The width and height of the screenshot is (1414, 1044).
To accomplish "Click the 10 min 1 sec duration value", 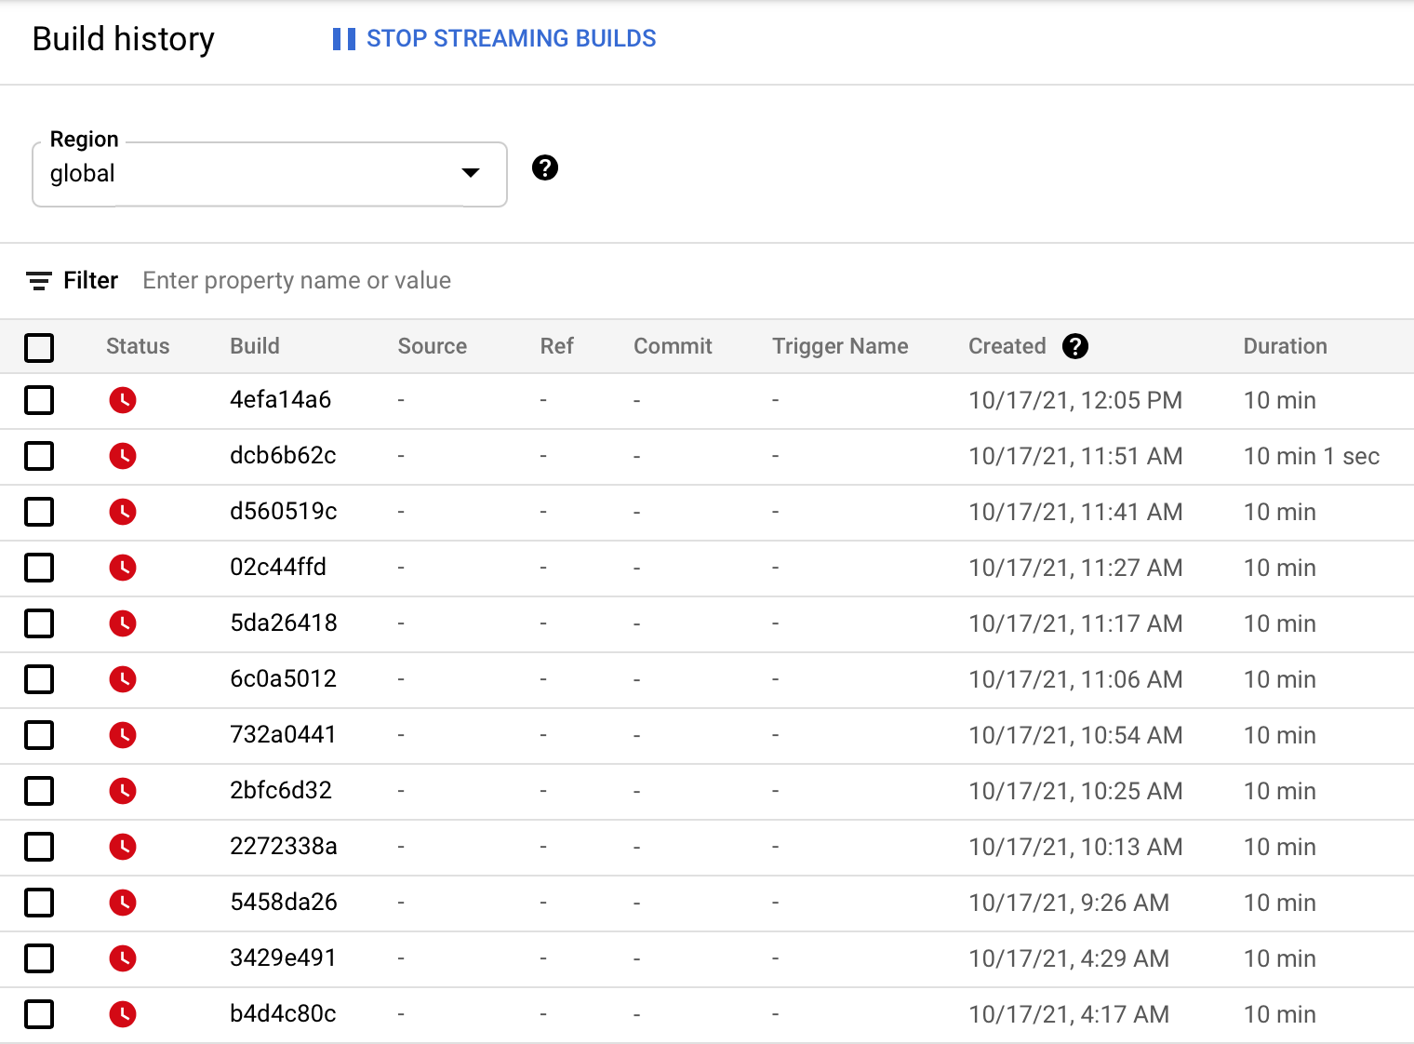I will coord(1312,456).
